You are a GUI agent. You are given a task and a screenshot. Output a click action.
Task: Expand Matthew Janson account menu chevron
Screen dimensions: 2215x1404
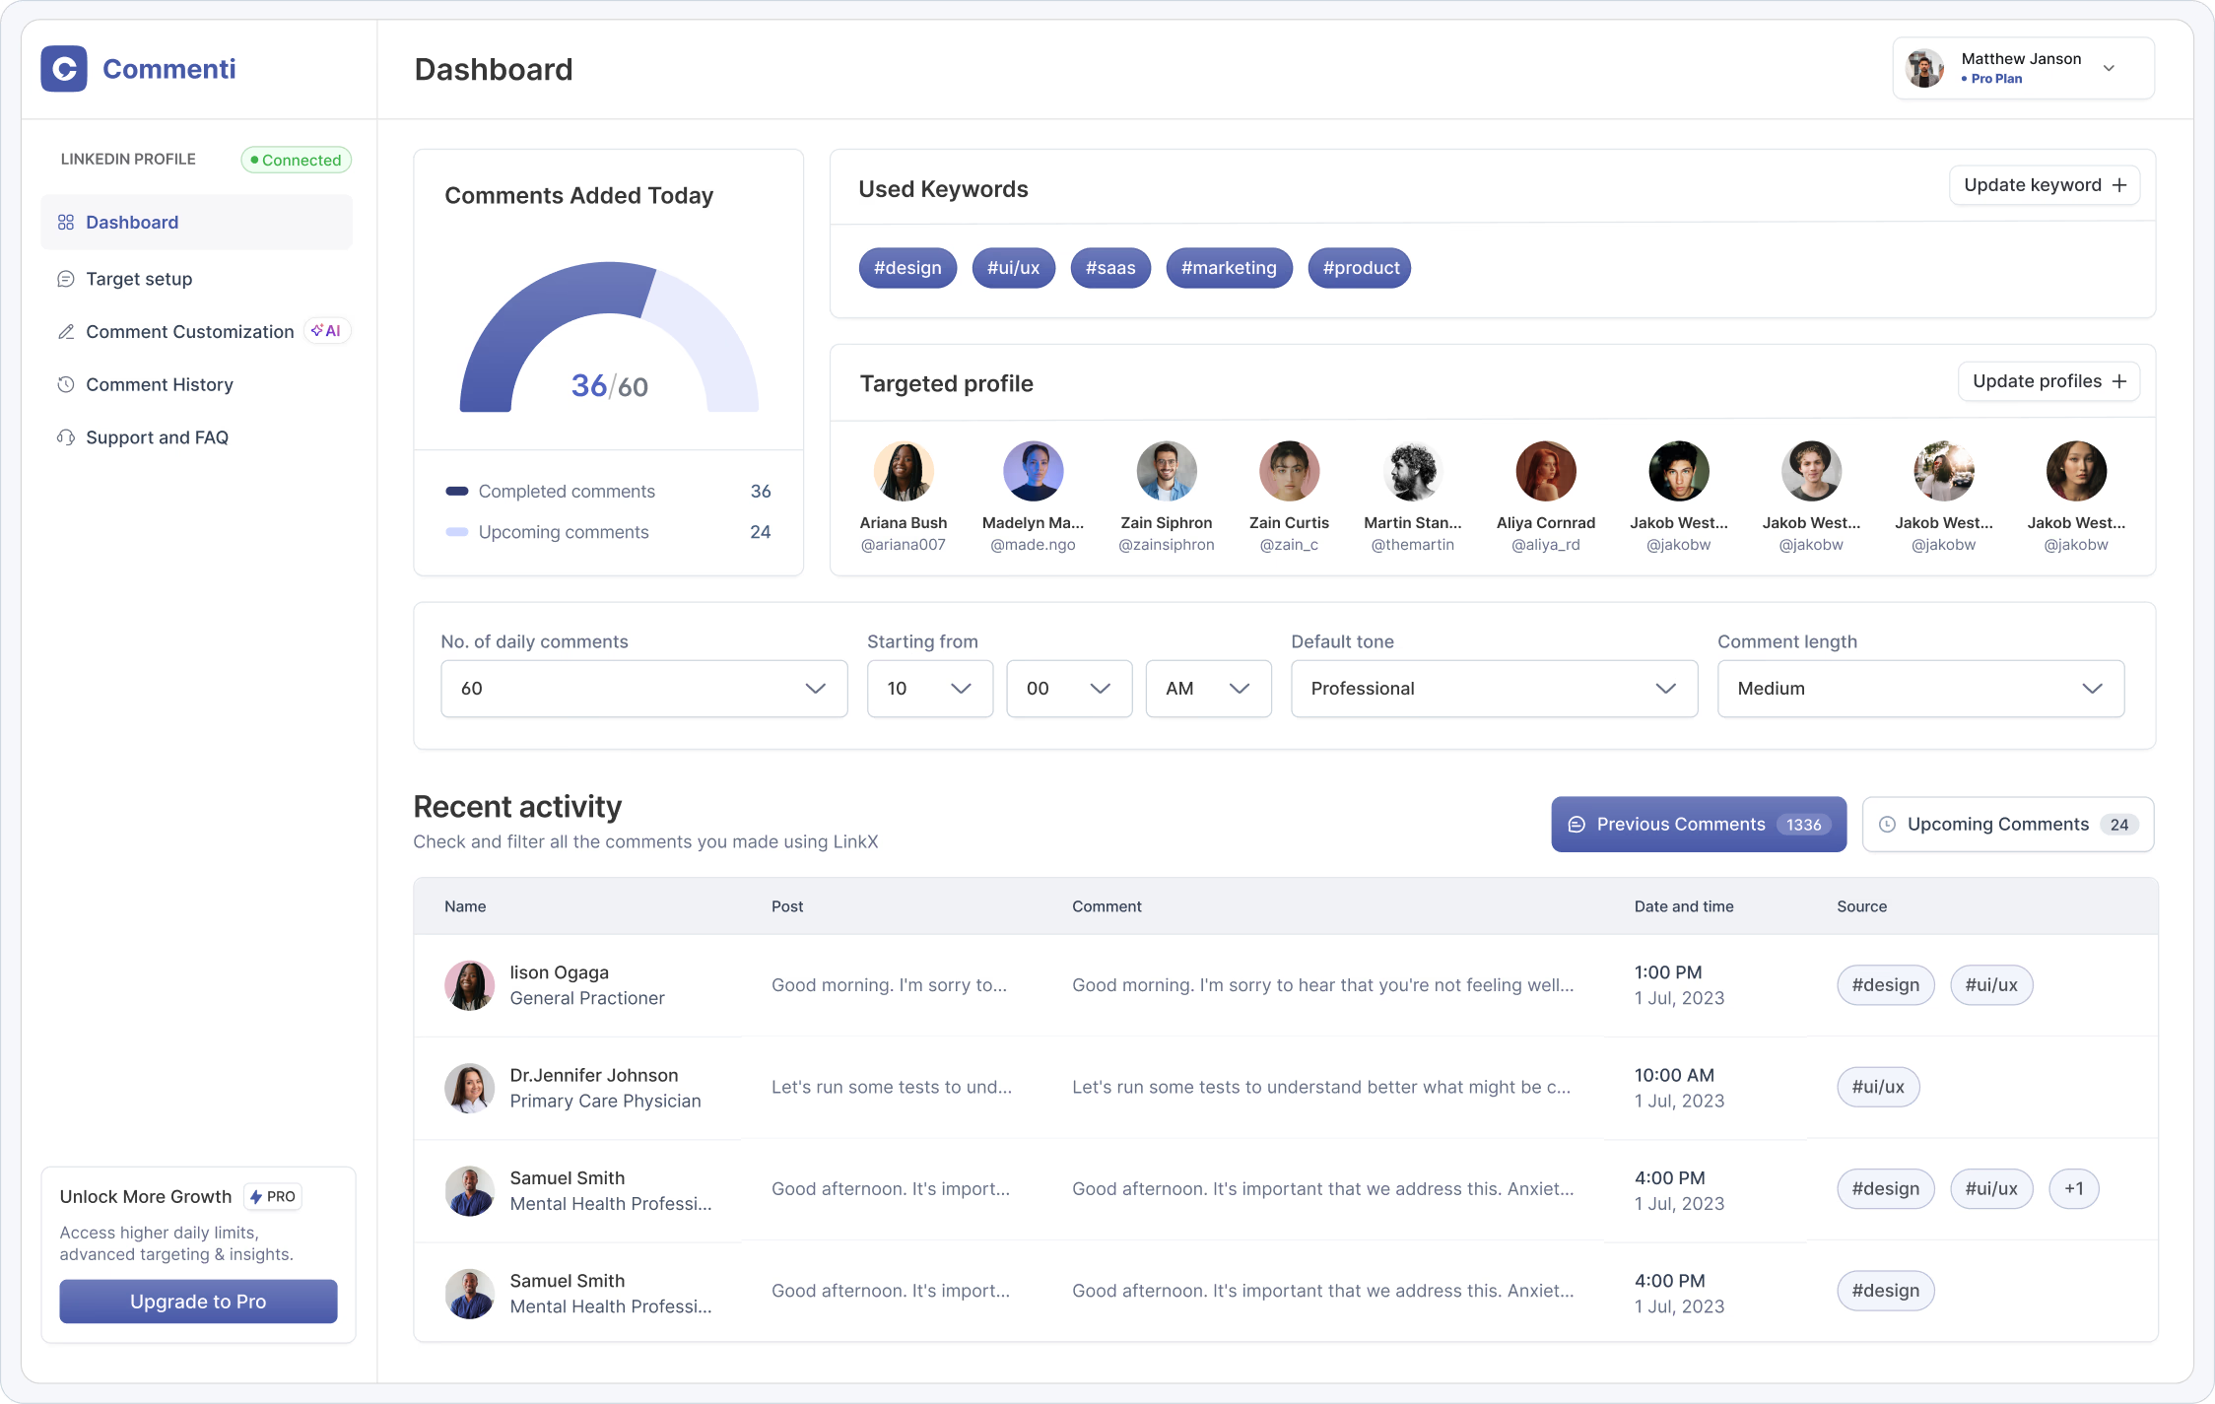2109,68
